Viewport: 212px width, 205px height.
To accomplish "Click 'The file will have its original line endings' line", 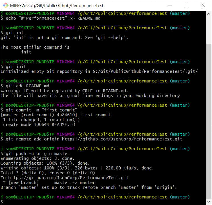I will [x=90, y=96].
